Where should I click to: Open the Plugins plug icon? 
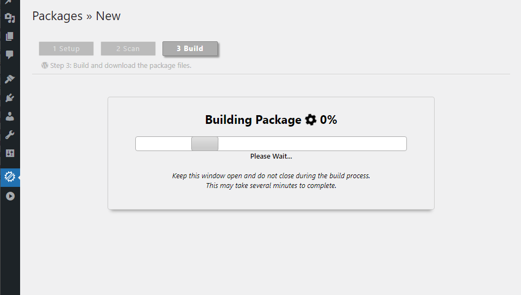[x=10, y=98]
